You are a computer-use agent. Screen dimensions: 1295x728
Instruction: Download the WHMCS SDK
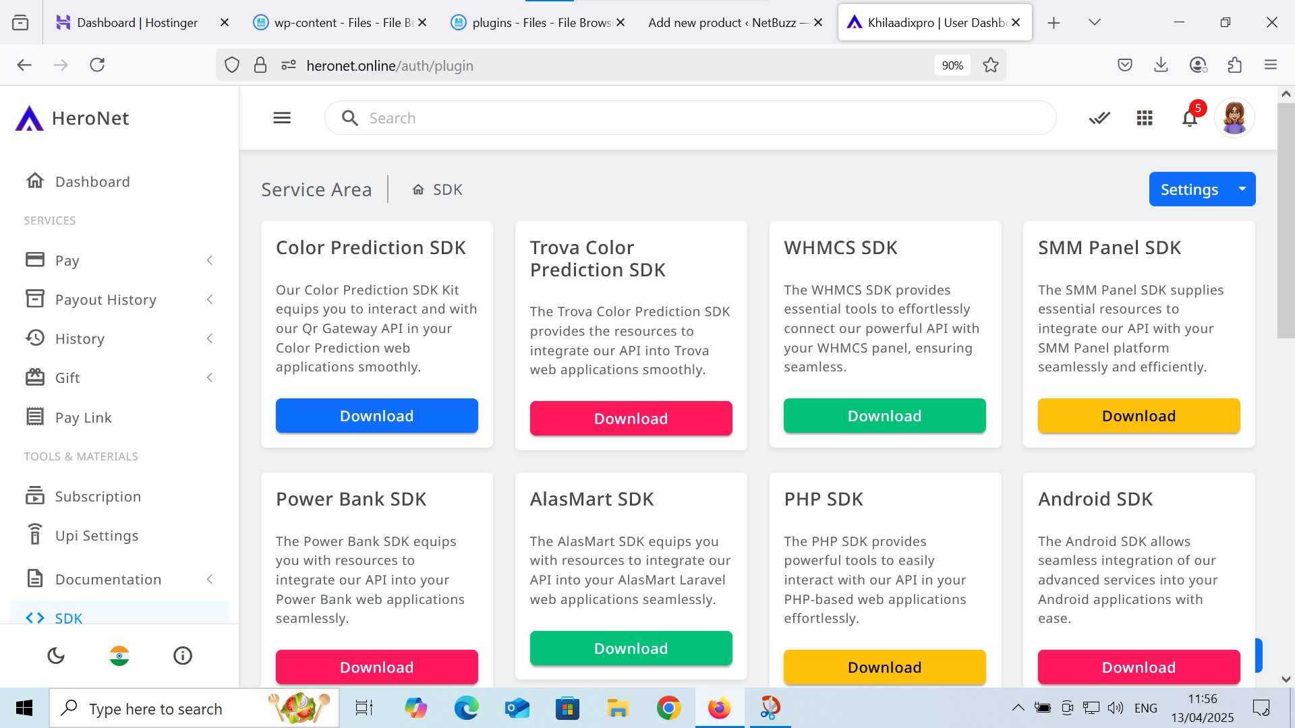point(884,416)
